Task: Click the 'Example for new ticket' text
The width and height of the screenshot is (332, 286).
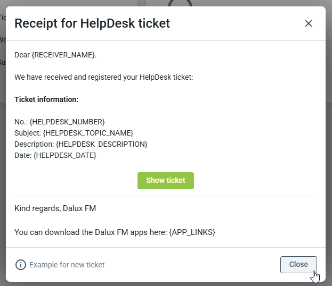Action: click(x=67, y=265)
